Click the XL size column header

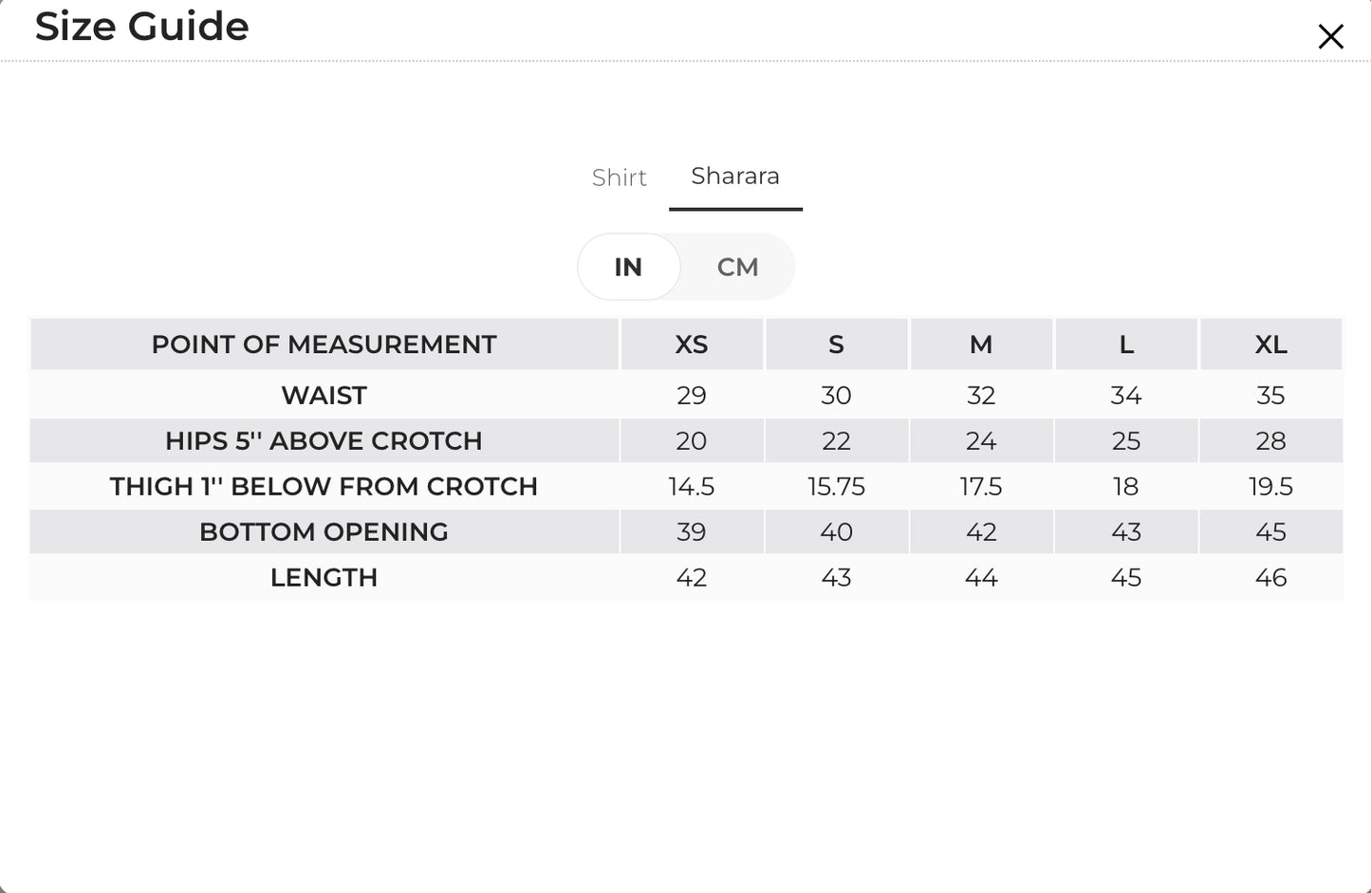(1271, 344)
